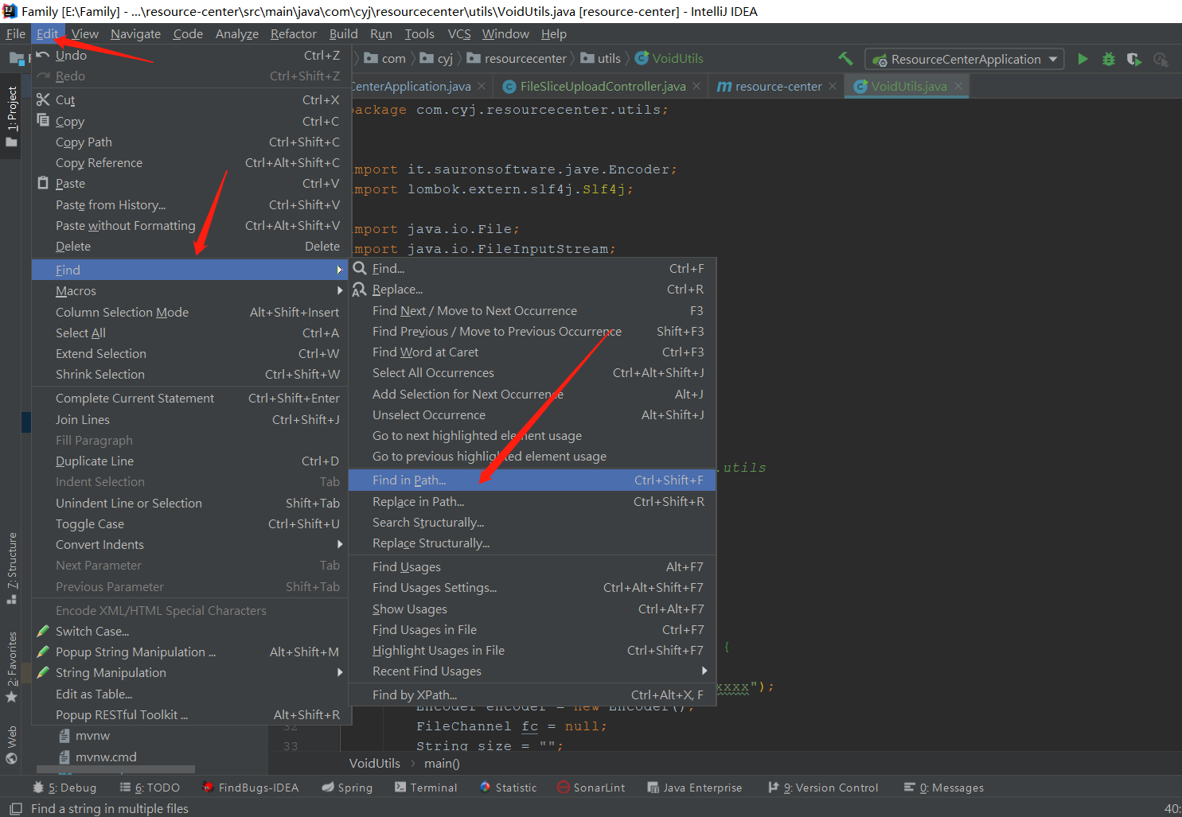This screenshot has width=1182, height=817.
Task: Choose Replace in Path...
Action: (x=532, y=501)
